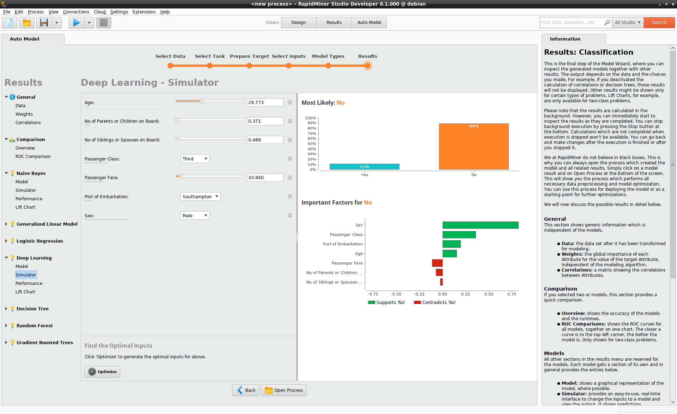Click the lightbulb icon next to Deep Learning
Screen dimensions: 677x414
[x=12, y=257]
